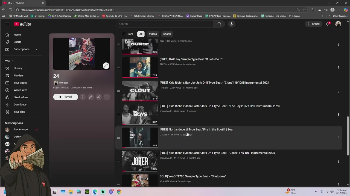Open more actions for The Boys video
Screen dimensions: 350x196
click(x=339, y=115)
